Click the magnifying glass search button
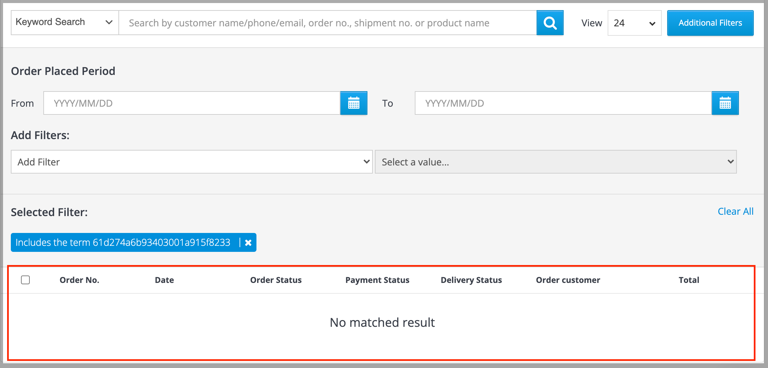Viewport: 768px width, 368px height. pyautogui.click(x=550, y=23)
